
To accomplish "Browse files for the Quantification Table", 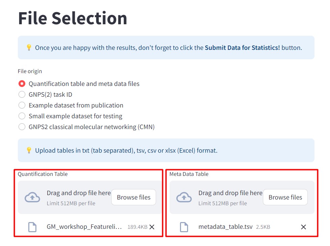I will click(x=133, y=197).
